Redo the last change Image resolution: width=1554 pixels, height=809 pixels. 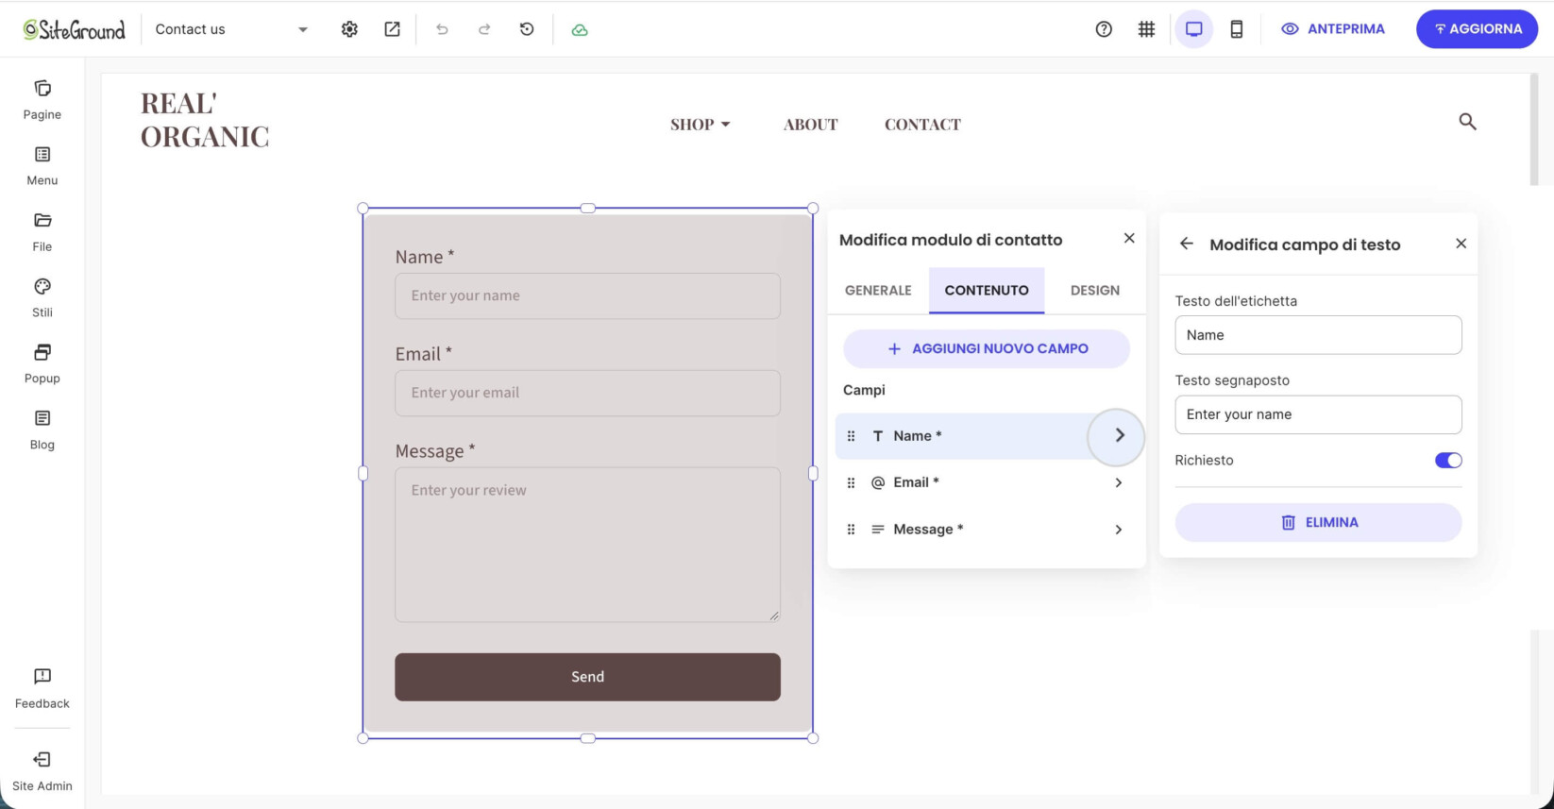click(484, 29)
